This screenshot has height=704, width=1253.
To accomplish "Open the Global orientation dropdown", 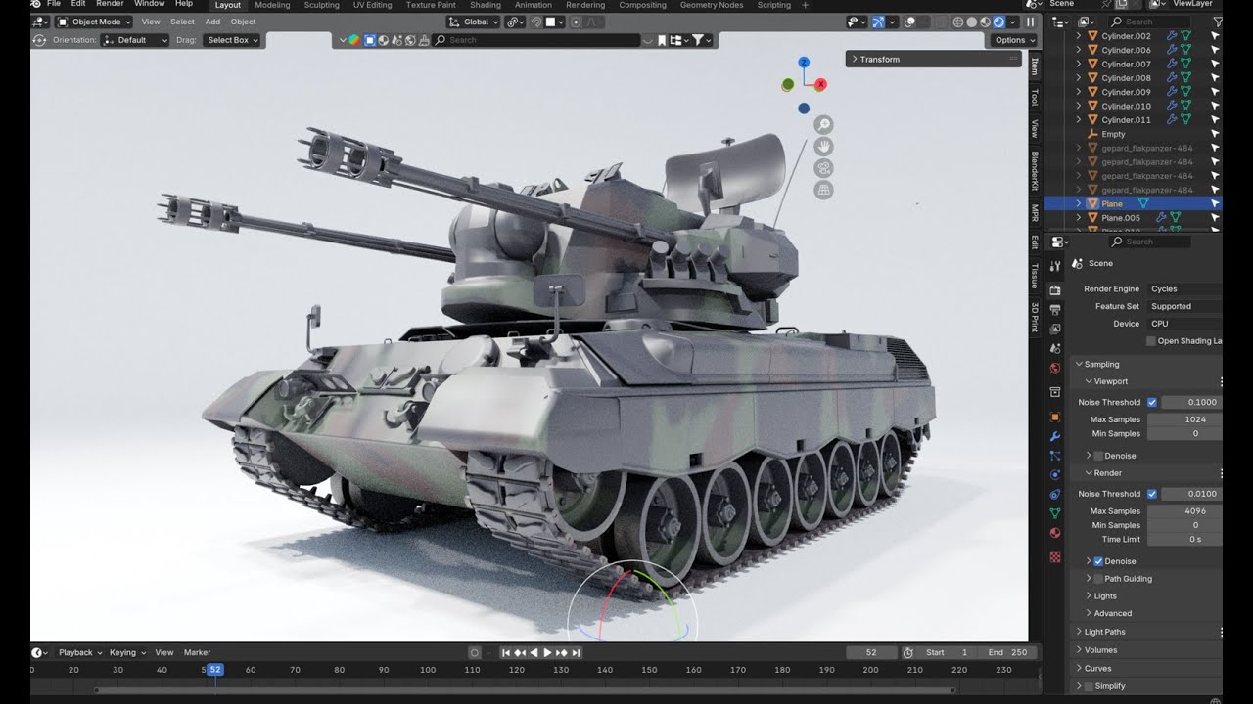I will click(474, 22).
